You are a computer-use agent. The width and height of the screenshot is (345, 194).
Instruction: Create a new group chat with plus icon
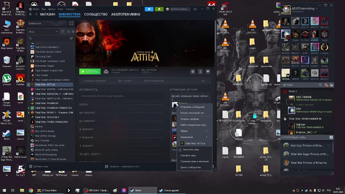pos(331,137)
